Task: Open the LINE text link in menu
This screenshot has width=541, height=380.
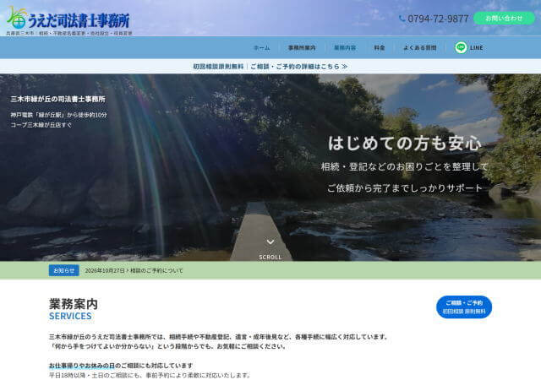Action: point(477,47)
